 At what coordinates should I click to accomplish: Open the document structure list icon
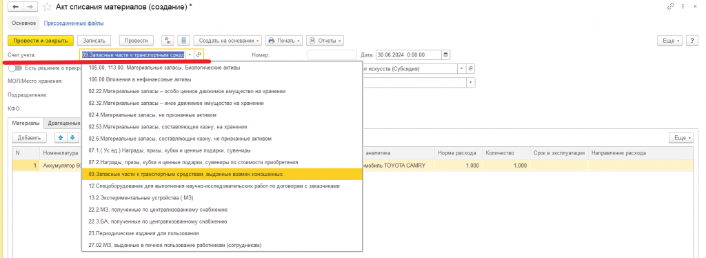[x=183, y=41]
